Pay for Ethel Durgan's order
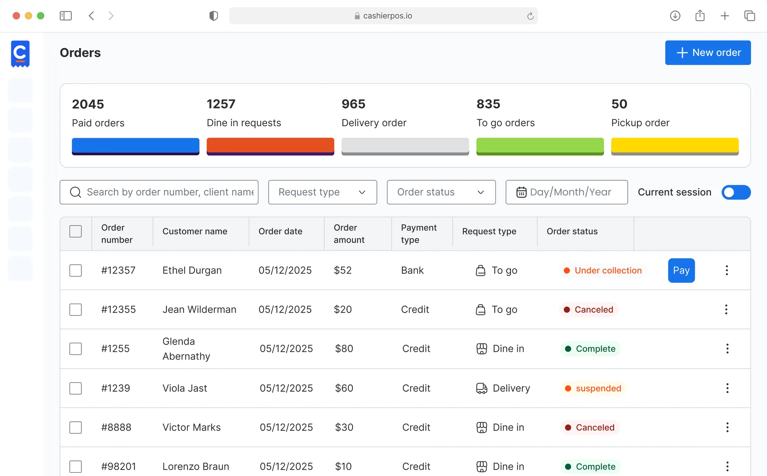Screen dimensions: 767x476 pyautogui.click(x=681, y=270)
